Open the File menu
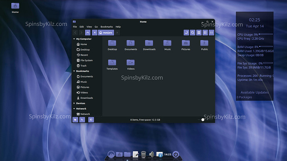This screenshot has height=161, width=287. (x=75, y=27)
